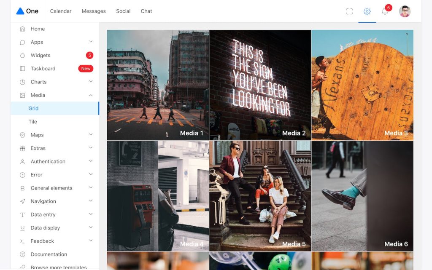Open the Widgets sidebar entry
Screen dimensions: 432x270
click(x=55, y=55)
